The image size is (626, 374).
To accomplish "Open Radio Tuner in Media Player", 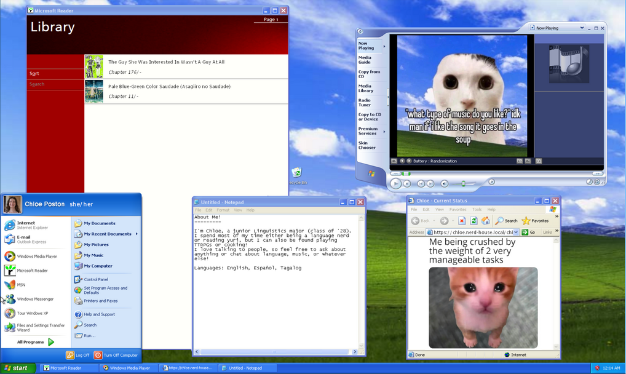I will pos(365,103).
